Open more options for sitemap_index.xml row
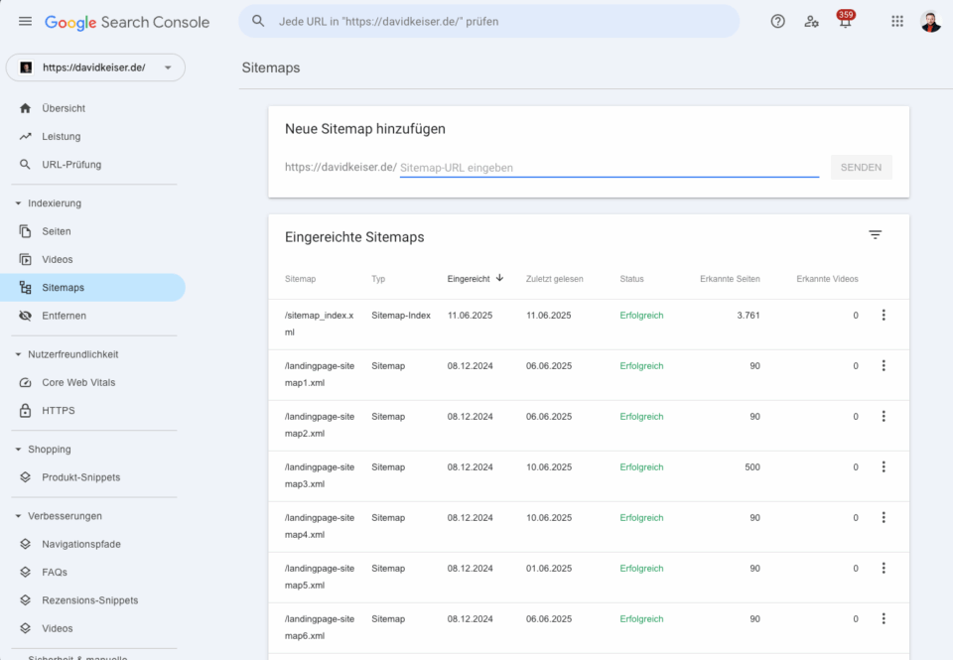 (x=884, y=316)
